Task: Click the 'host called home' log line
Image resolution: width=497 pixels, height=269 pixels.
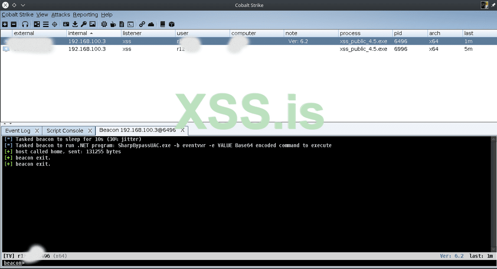Action: pyautogui.click(x=62, y=152)
